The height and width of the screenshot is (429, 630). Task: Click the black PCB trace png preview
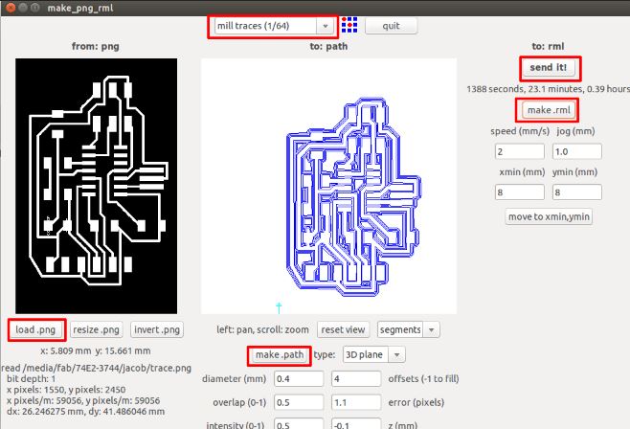click(96, 186)
